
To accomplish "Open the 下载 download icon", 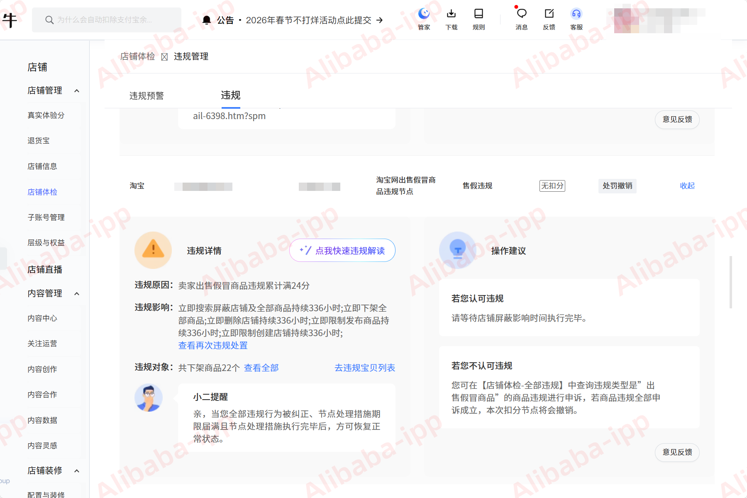I will pos(451,19).
